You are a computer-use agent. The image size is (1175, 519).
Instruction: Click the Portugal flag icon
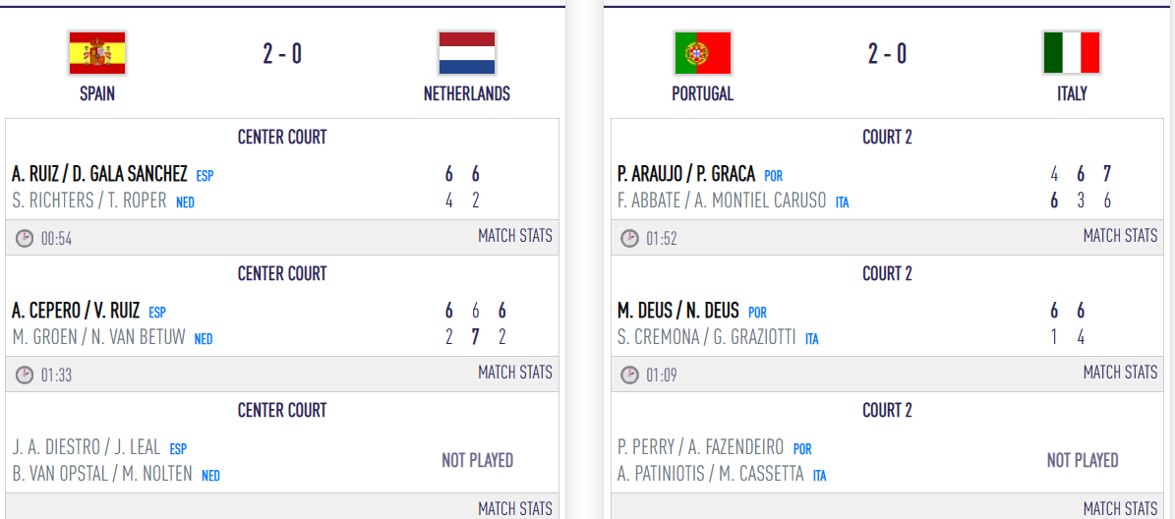pyautogui.click(x=703, y=53)
